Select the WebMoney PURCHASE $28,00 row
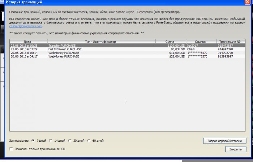Screen dimensions: 253x162 pos(128,56)
